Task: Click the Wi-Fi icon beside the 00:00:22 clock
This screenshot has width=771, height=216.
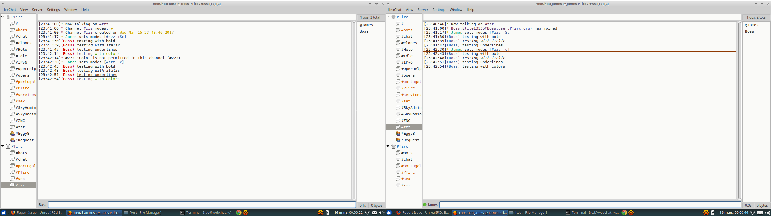Action: 367,212
